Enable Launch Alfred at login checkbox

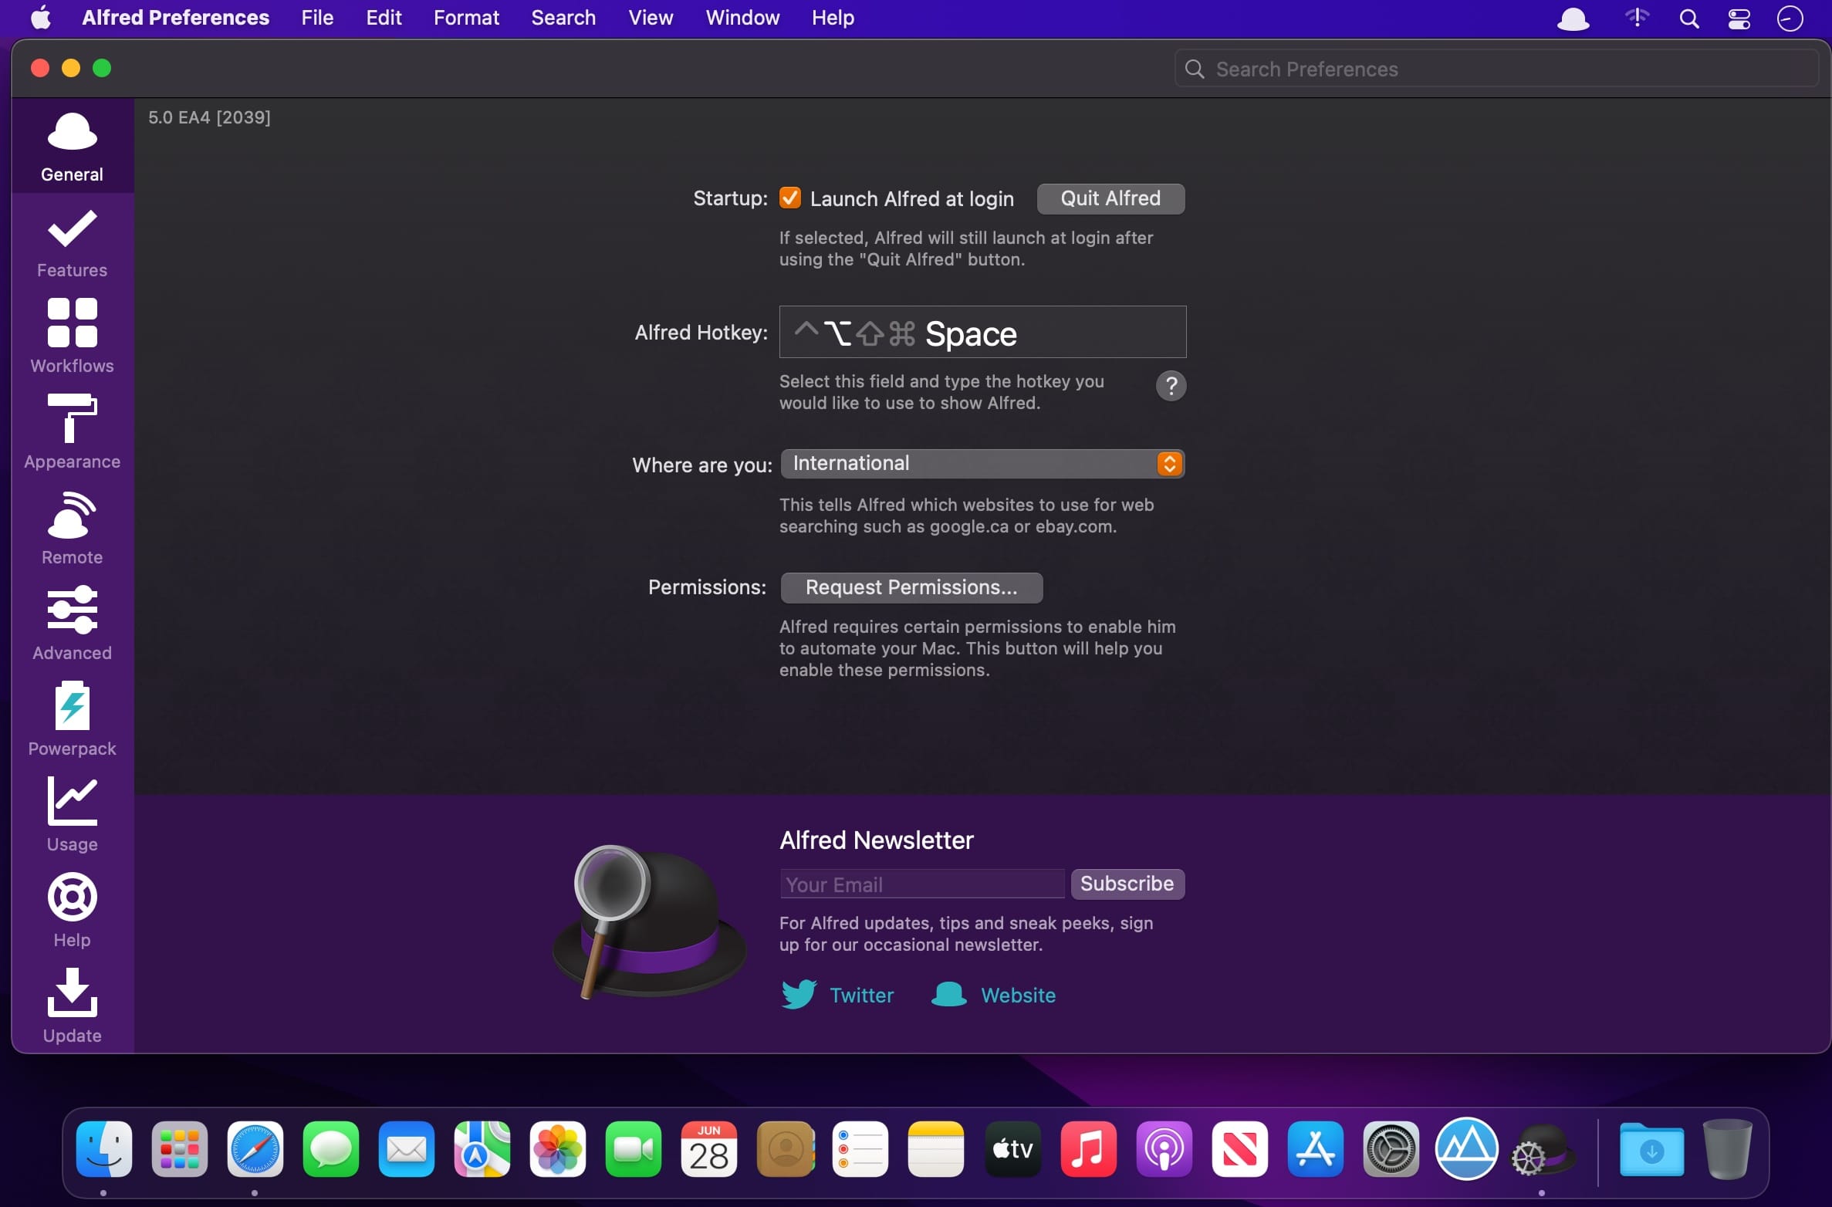tap(789, 198)
